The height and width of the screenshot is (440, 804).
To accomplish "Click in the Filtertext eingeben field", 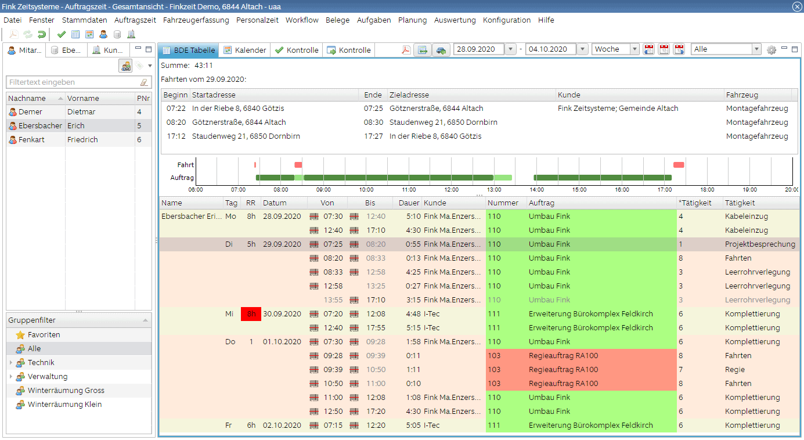I will [73, 82].
